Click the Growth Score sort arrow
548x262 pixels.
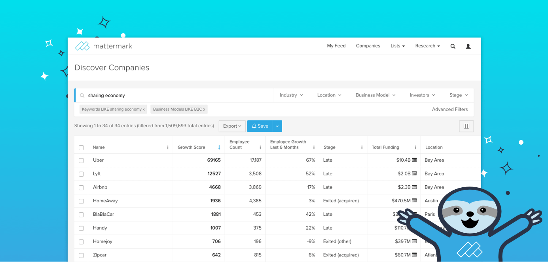pos(219,147)
